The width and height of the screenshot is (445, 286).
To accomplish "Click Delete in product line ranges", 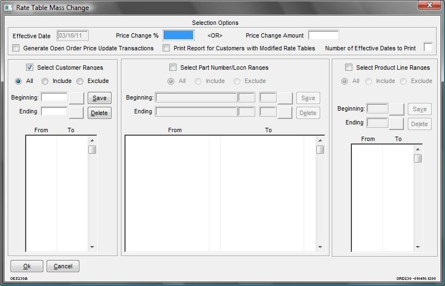I will (x=419, y=124).
